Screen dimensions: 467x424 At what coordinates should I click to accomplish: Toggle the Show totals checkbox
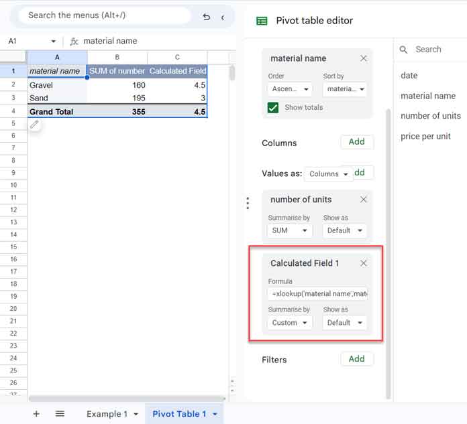click(273, 108)
